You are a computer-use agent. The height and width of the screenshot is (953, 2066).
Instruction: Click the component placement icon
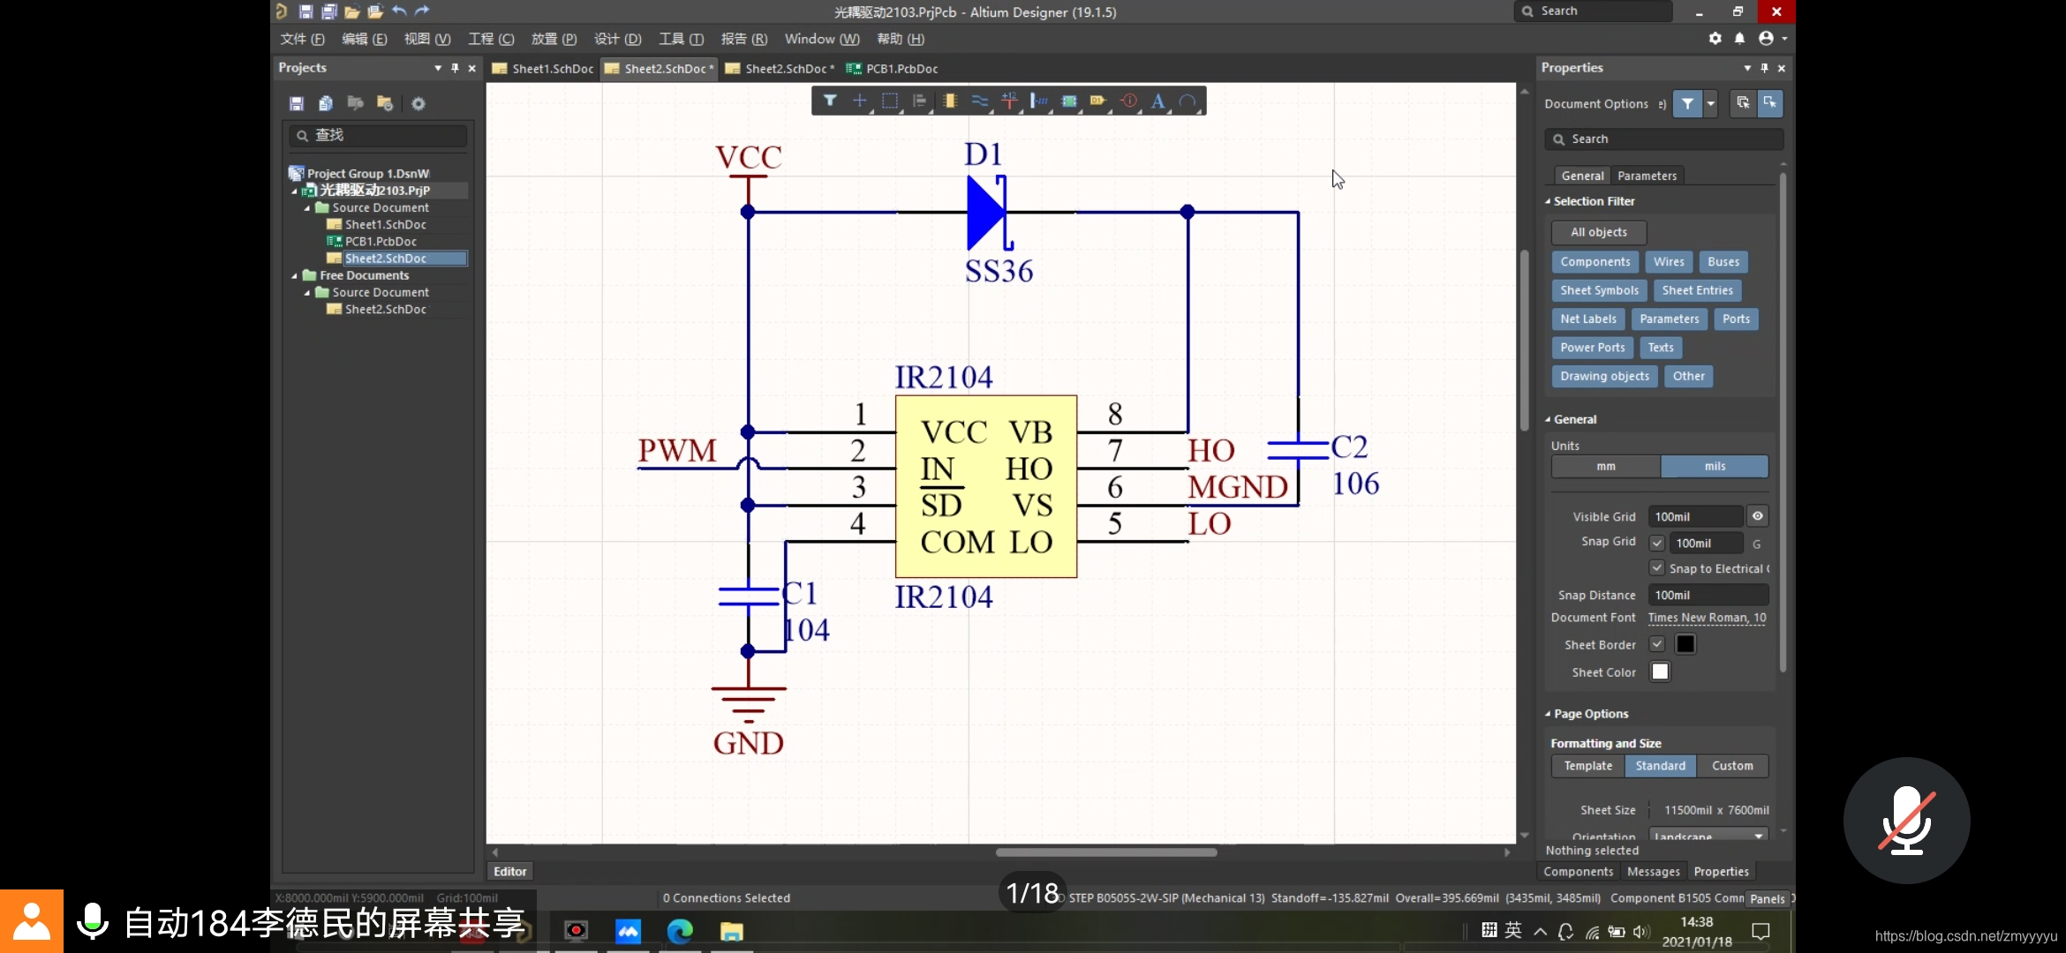coord(948,101)
